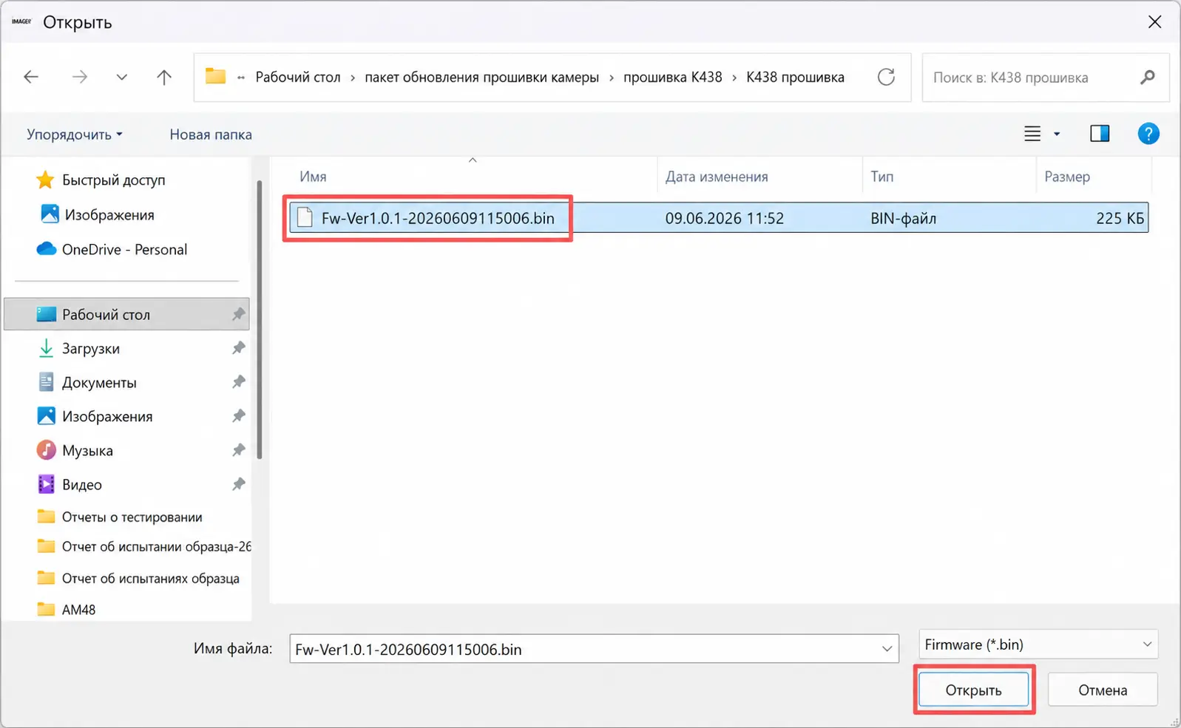Refresh the current folder view
Viewport: 1181px width, 728px height.
coord(886,77)
